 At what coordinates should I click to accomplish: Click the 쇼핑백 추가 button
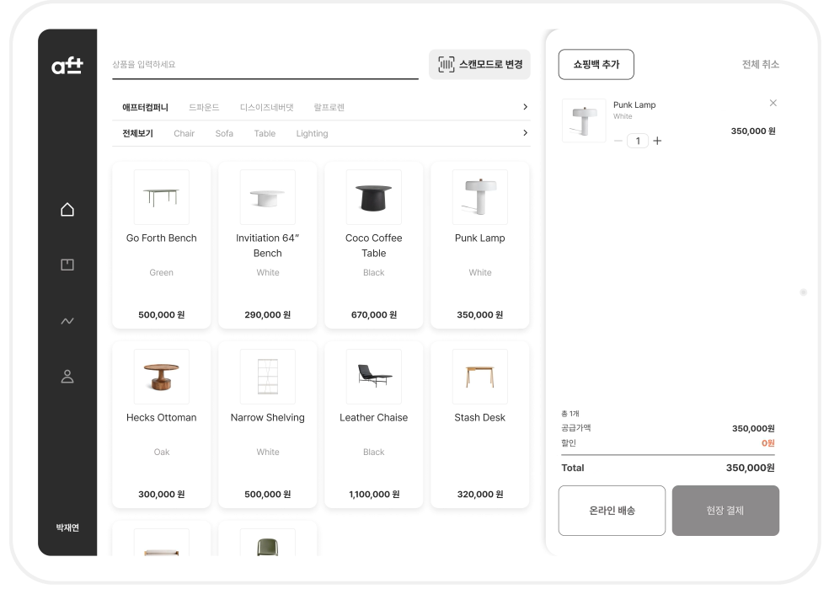pos(596,65)
